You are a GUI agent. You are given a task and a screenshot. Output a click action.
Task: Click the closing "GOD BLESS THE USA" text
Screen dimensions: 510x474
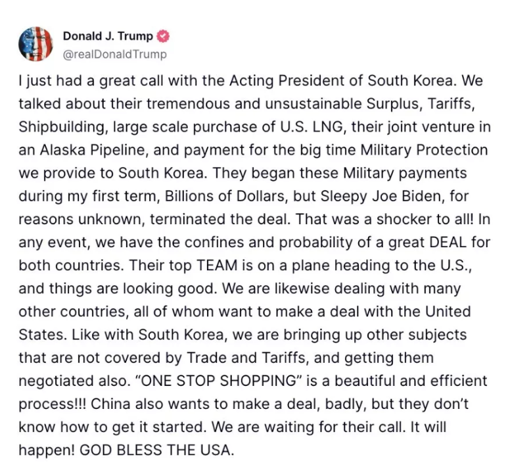tap(158, 448)
